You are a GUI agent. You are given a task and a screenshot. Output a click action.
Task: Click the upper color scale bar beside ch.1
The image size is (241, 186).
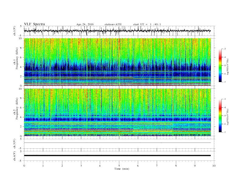click(220, 65)
